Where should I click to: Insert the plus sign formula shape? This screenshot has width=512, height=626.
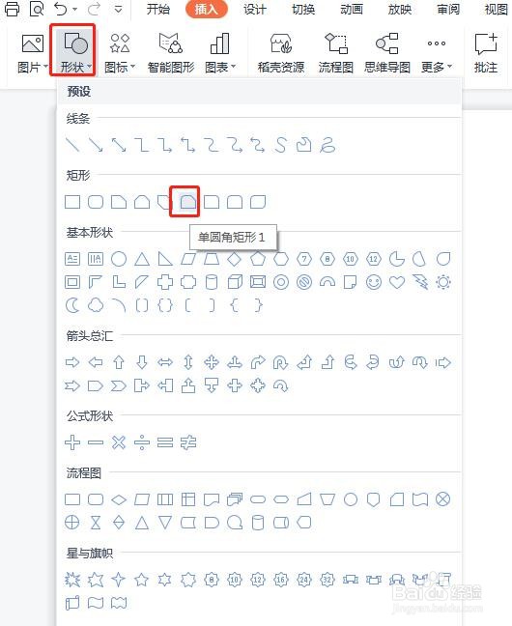(x=72, y=442)
